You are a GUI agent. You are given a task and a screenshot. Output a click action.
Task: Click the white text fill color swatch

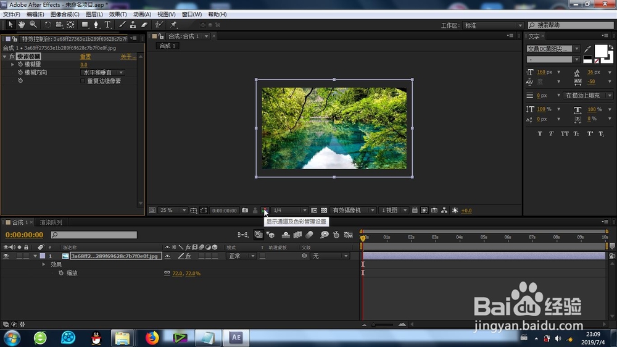click(600, 51)
